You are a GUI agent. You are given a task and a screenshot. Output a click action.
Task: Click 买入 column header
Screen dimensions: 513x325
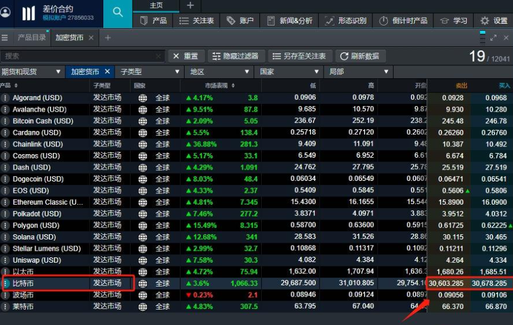click(504, 85)
